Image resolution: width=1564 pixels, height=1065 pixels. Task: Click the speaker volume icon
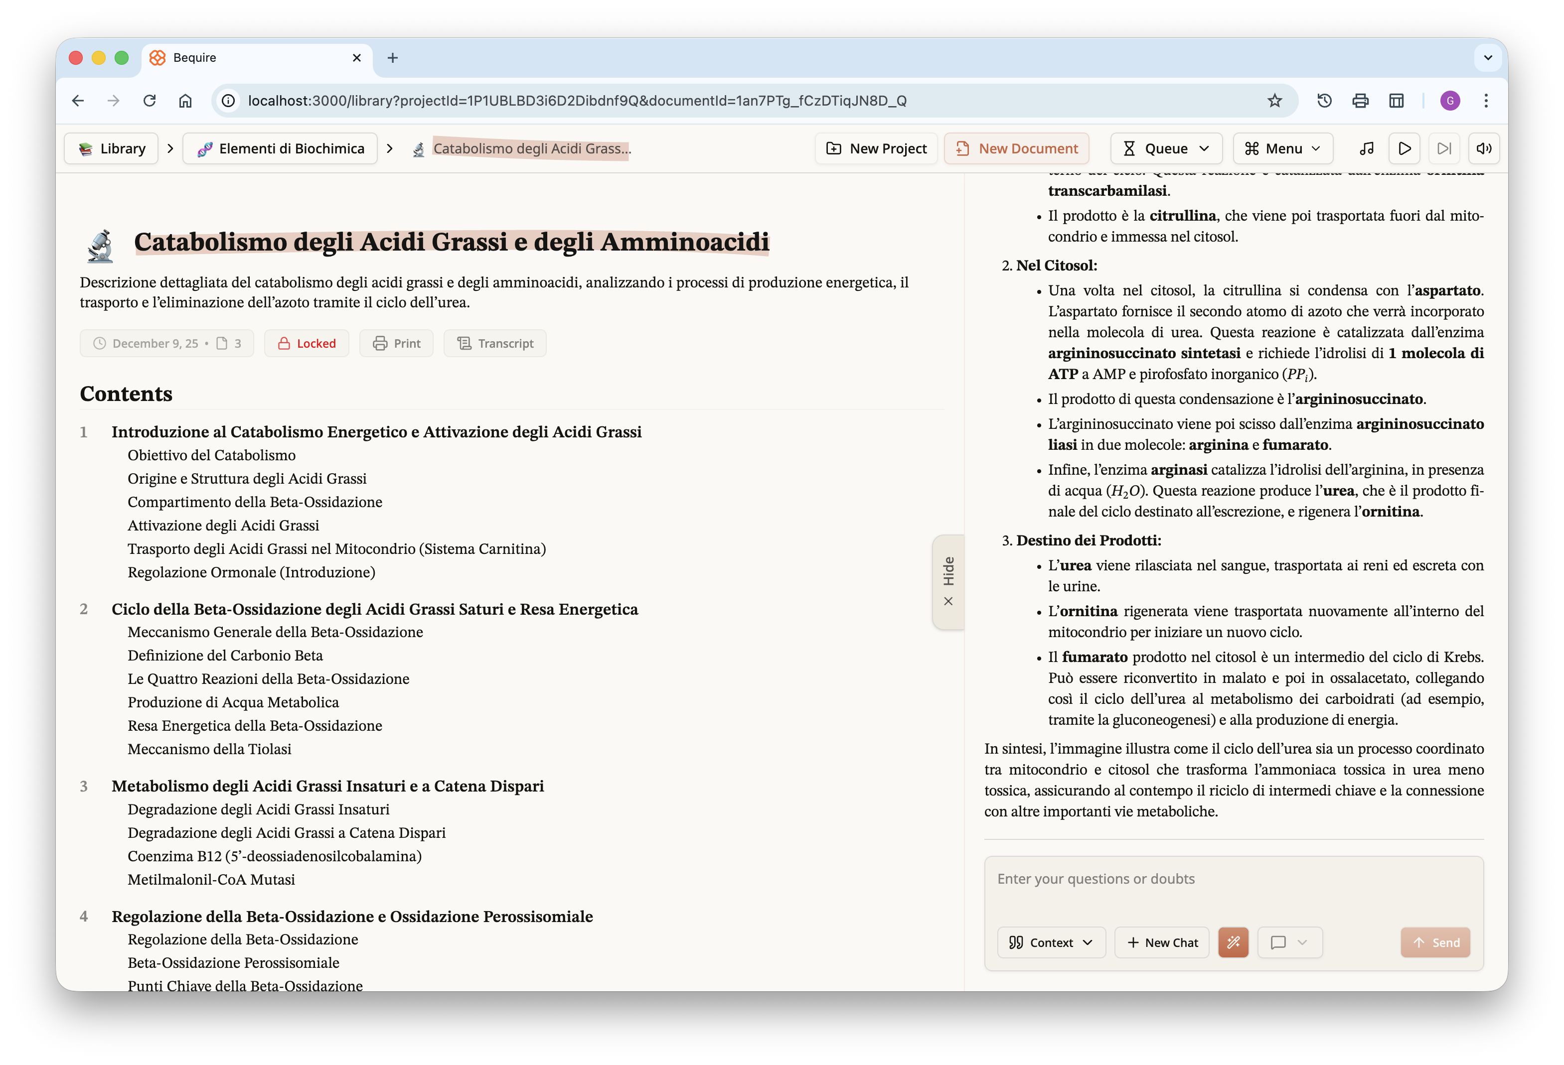pos(1484,148)
